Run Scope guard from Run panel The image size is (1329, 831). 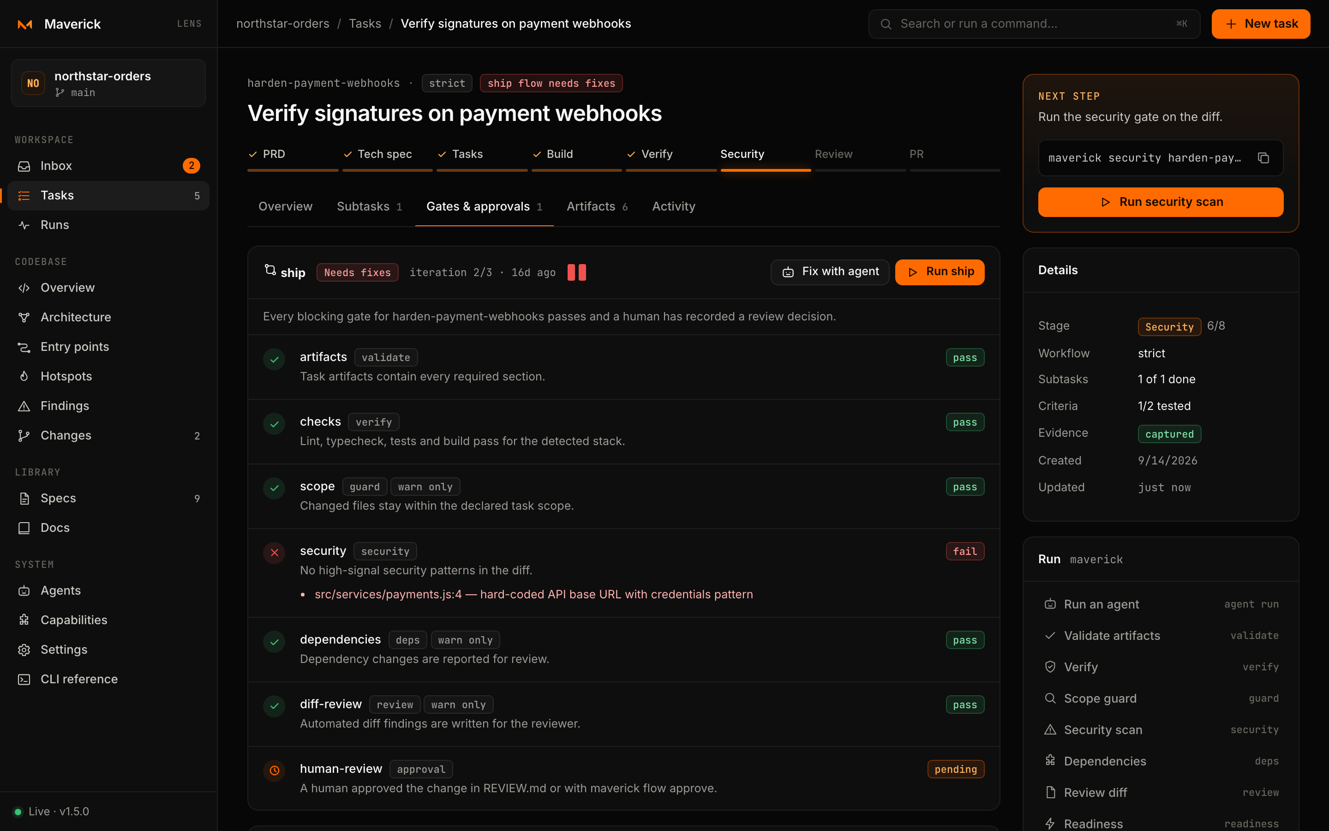pos(1161,699)
